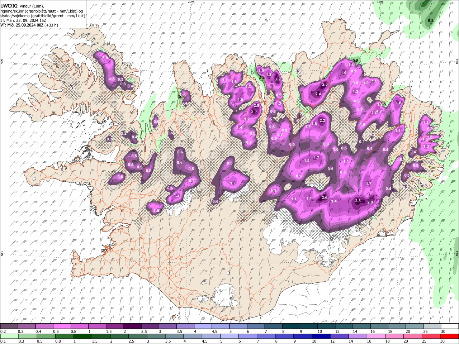Click the white upper legend swatch above 30
The image size is (459, 344).
[450, 326]
